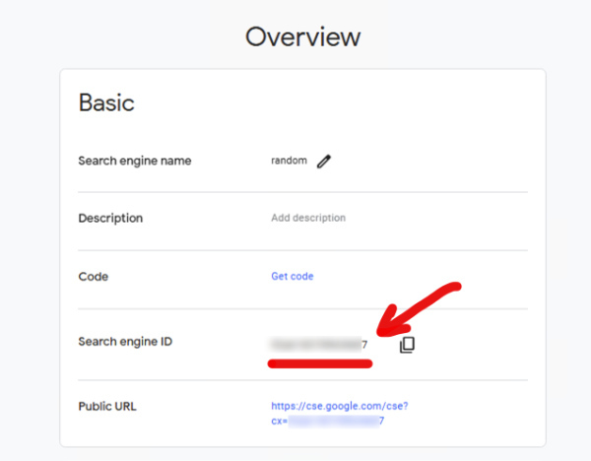Image resolution: width=591 pixels, height=461 pixels.
Task: Click the Public URL label
Action: coord(107,406)
